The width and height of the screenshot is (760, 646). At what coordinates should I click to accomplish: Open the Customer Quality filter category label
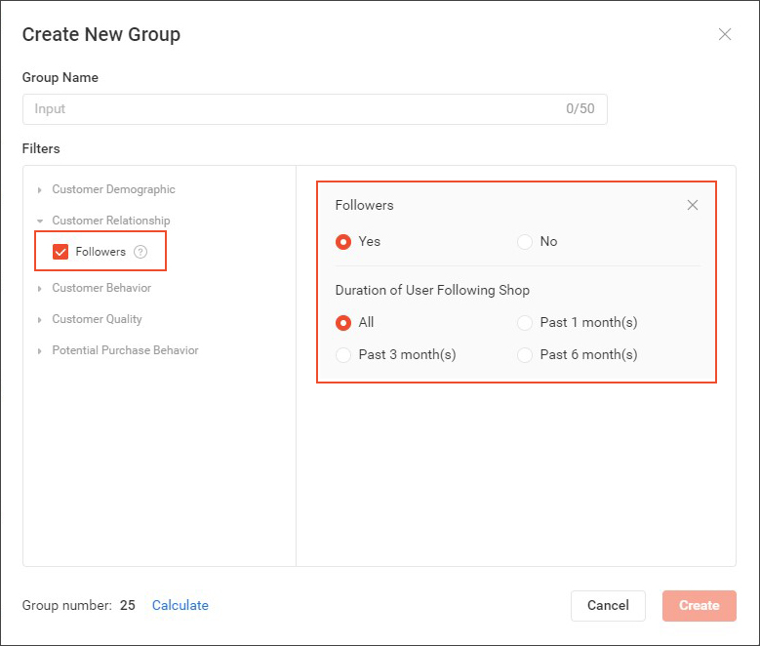point(97,319)
